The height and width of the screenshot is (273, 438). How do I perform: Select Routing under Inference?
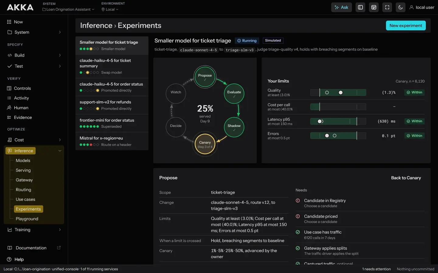(23, 190)
